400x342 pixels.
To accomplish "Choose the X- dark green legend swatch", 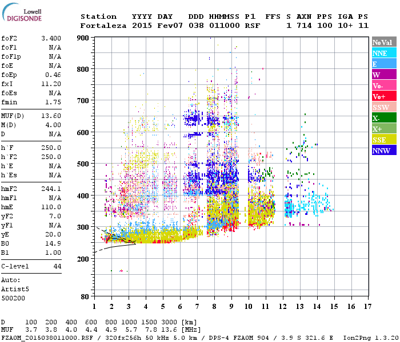I will (383, 118).
